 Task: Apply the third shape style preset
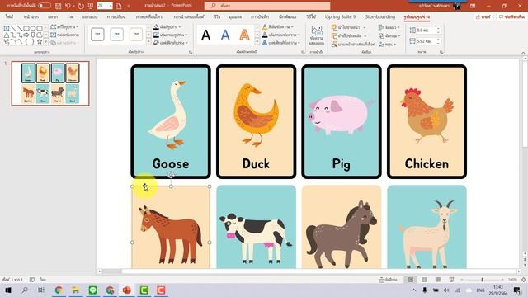tap(135, 35)
